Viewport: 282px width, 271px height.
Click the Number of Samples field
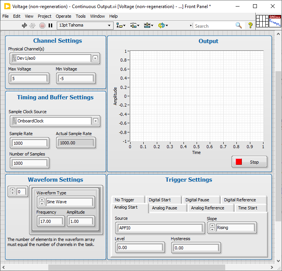29,163
